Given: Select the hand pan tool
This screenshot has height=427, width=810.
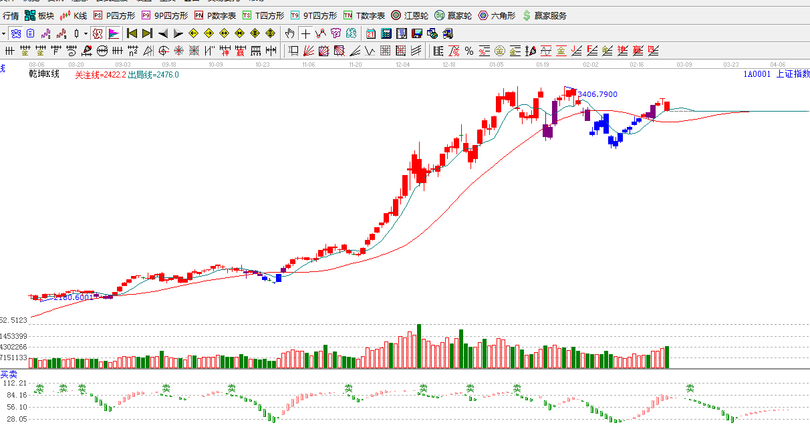Looking at the screenshot, I should 289,33.
